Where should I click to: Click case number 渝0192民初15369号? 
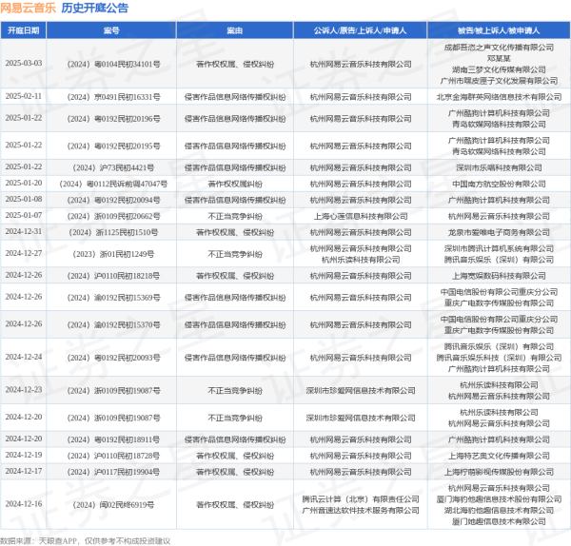point(113,298)
